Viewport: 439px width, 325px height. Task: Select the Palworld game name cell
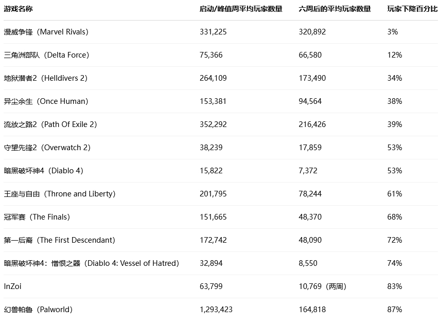coord(38,310)
